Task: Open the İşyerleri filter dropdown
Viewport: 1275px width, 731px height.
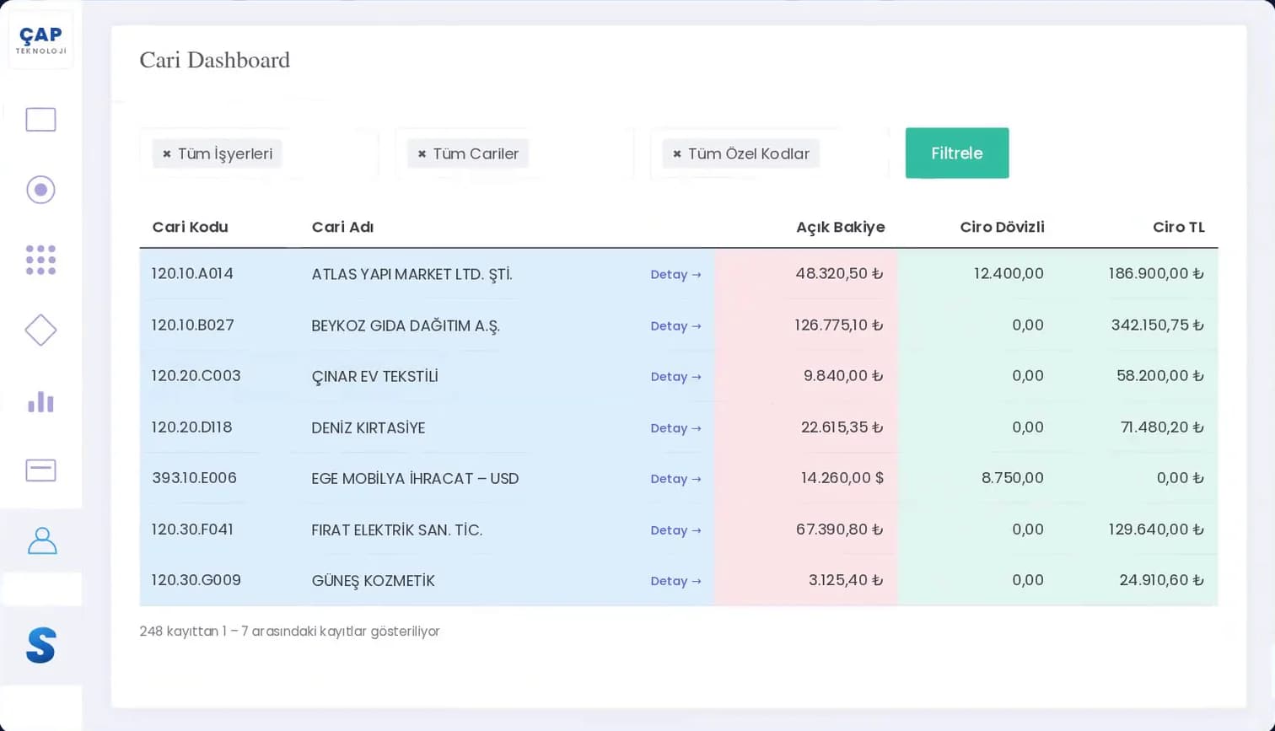Action: tap(259, 153)
